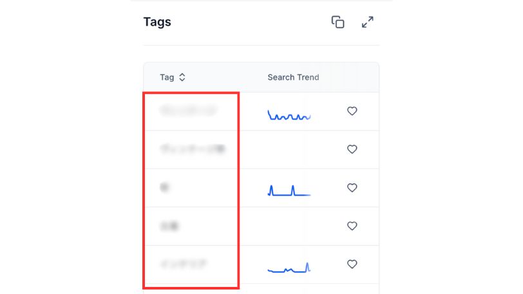Select the fifth row's search trend graph
Screen dimensions: 523x294
point(289,268)
